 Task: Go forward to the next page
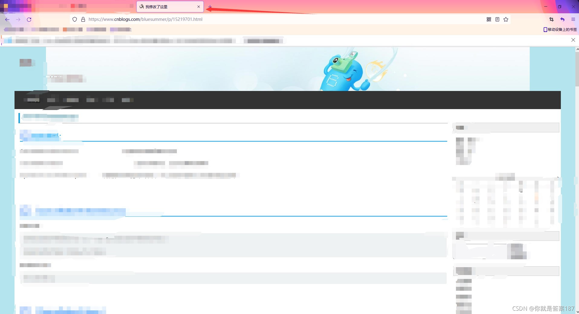(x=18, y=19)
